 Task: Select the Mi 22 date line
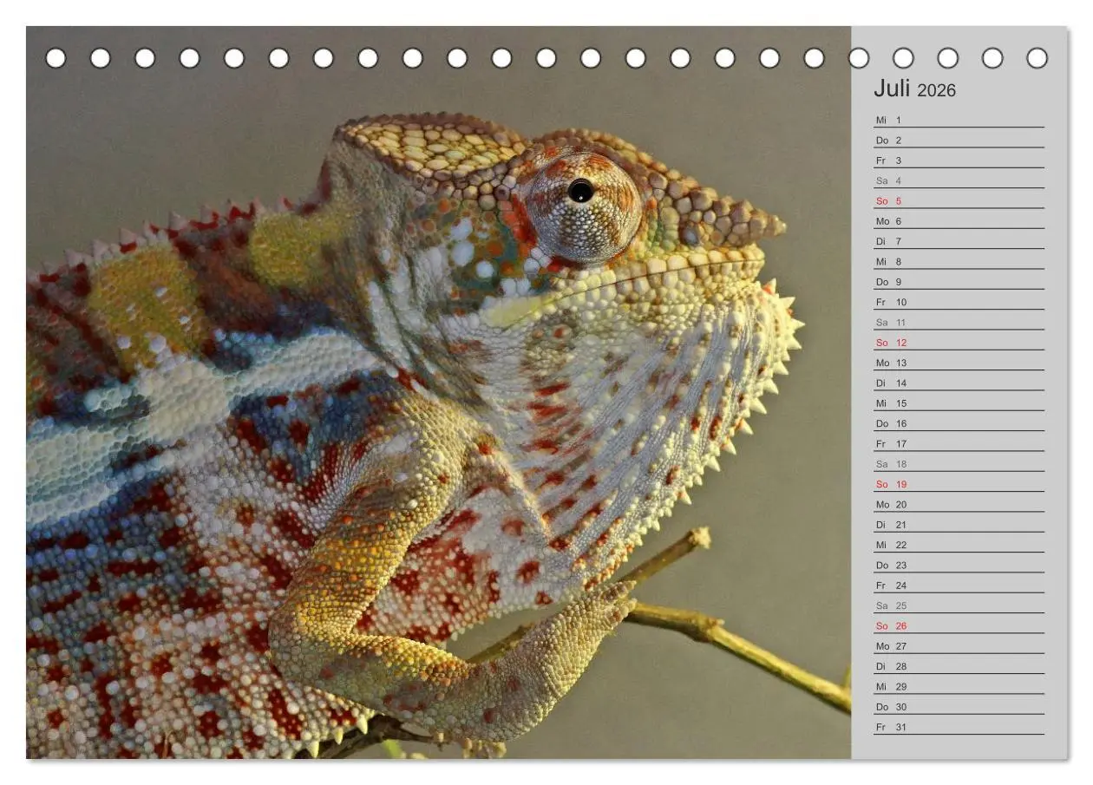[x=959, y=545]
